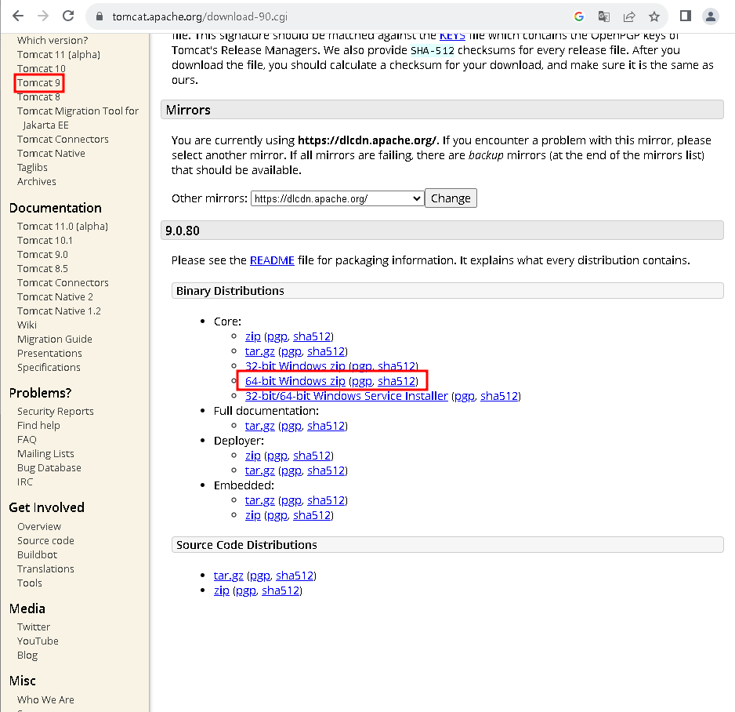The image size is (735, 712).
Task: Open the FAQ link
Action: tap(27, 439)
